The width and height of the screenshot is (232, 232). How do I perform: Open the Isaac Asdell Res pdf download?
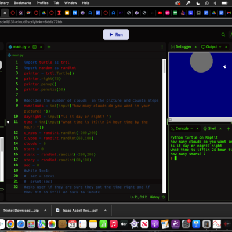[x=77, y=211]
